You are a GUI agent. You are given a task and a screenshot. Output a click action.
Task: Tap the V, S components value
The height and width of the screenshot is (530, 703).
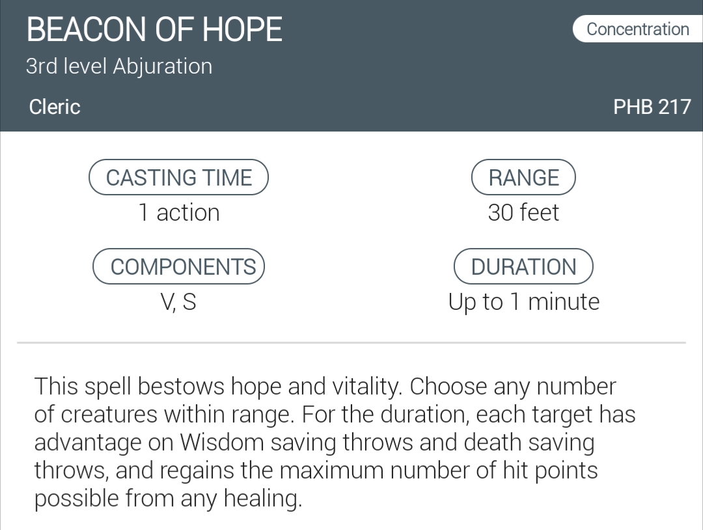[178, 302]
